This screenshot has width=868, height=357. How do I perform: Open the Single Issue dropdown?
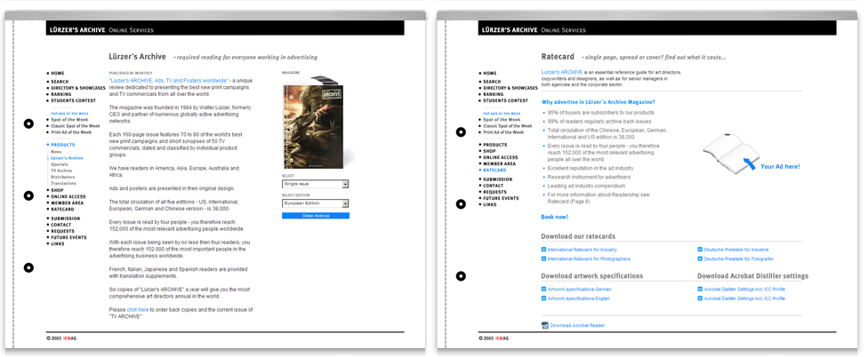315,184
